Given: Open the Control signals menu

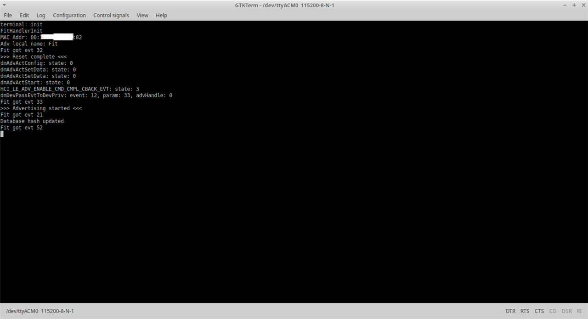Looking at the screenshot, I should click(111, 15).
